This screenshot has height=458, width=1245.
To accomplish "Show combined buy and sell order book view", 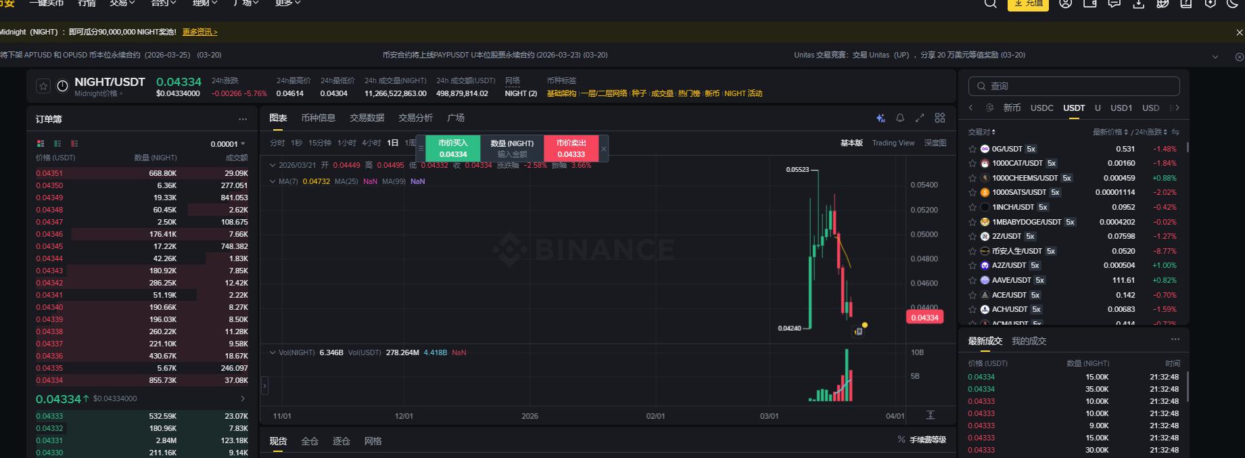I will (x=41, y=143).
